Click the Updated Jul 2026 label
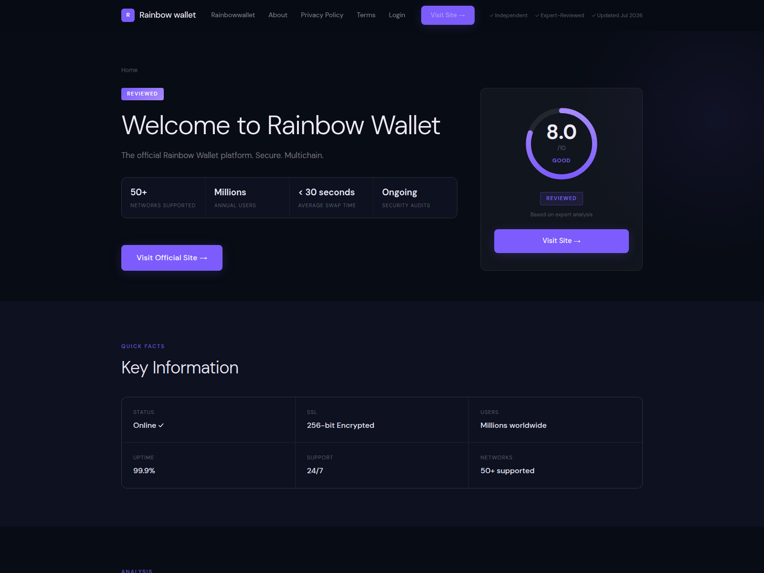Viewport: 764px width, 573px height. [x=617, y=15]
